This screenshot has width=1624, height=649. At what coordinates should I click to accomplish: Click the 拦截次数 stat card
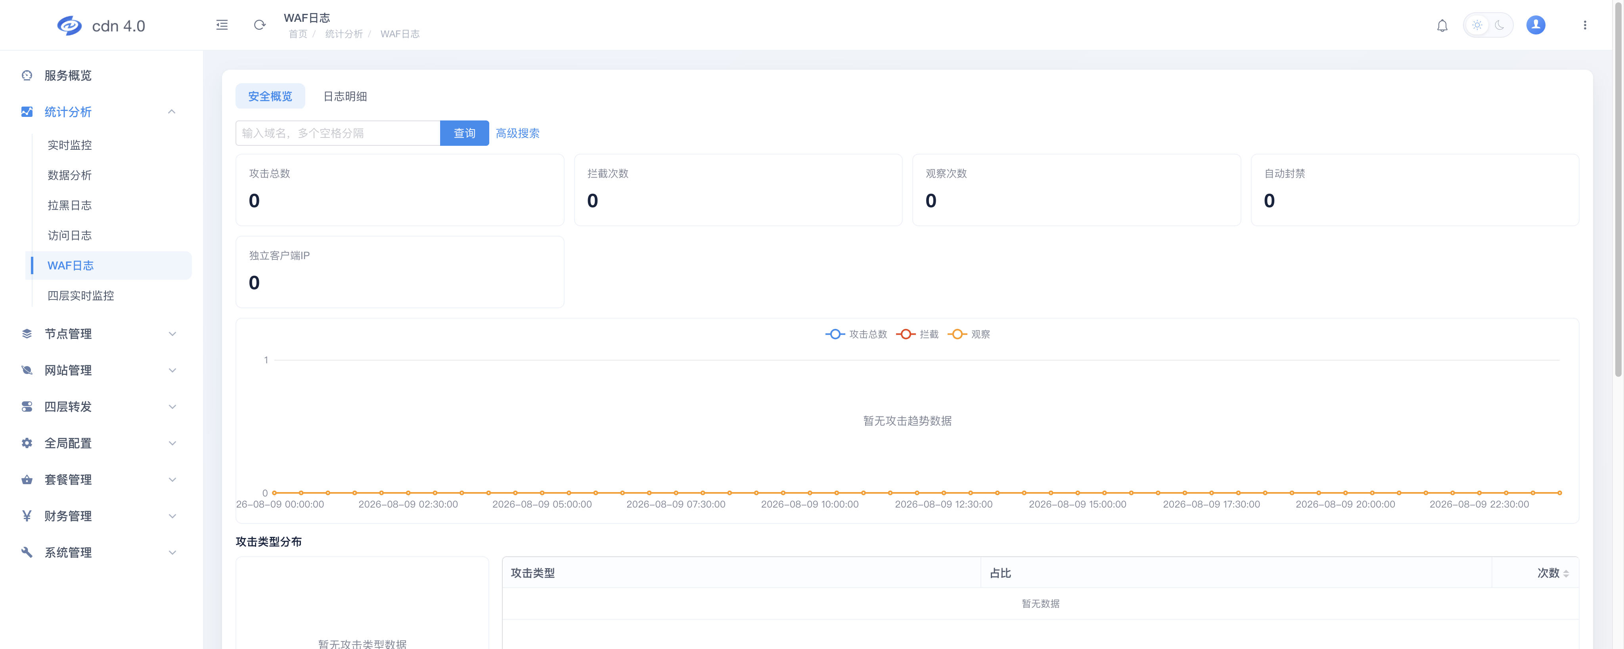click(x=738, y=190)
